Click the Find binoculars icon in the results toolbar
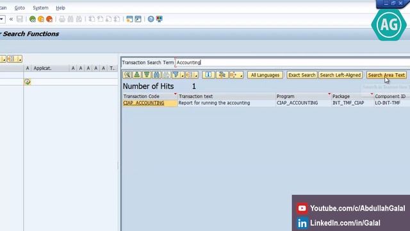410x231 pixels. coord(156,75)
